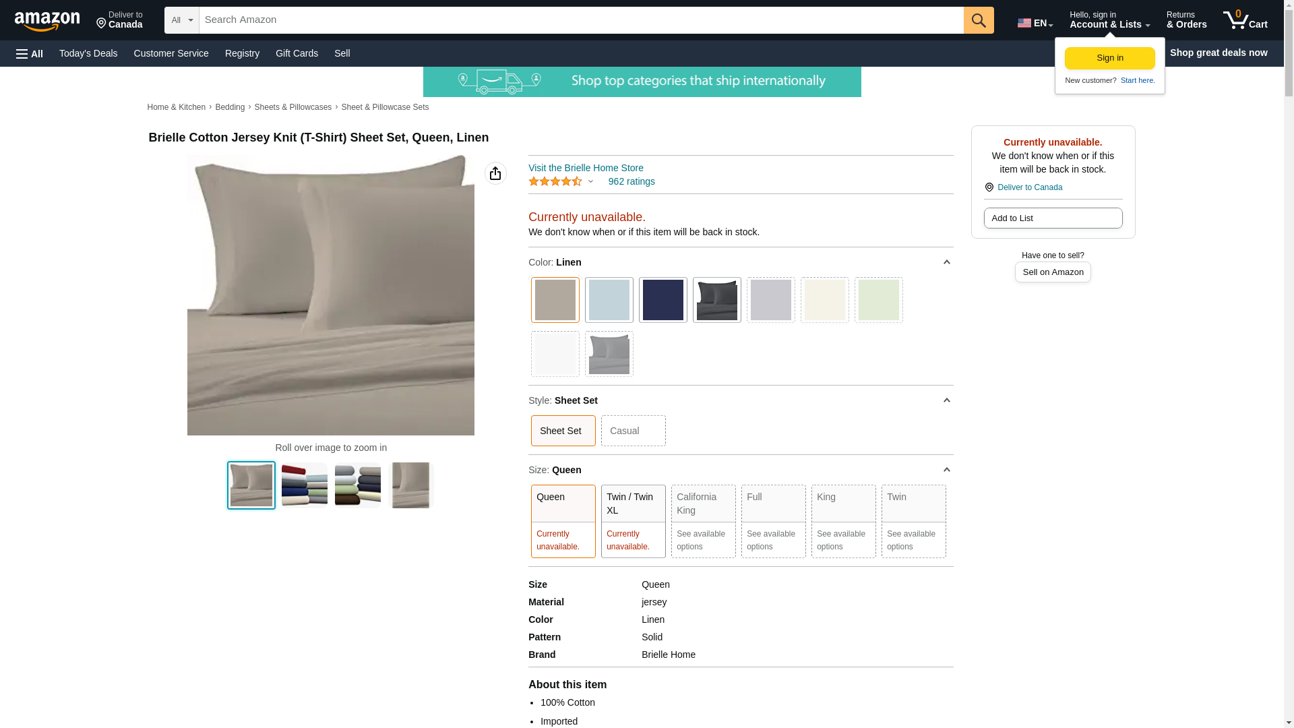Collapse the Color section chevron

(946, 262)
